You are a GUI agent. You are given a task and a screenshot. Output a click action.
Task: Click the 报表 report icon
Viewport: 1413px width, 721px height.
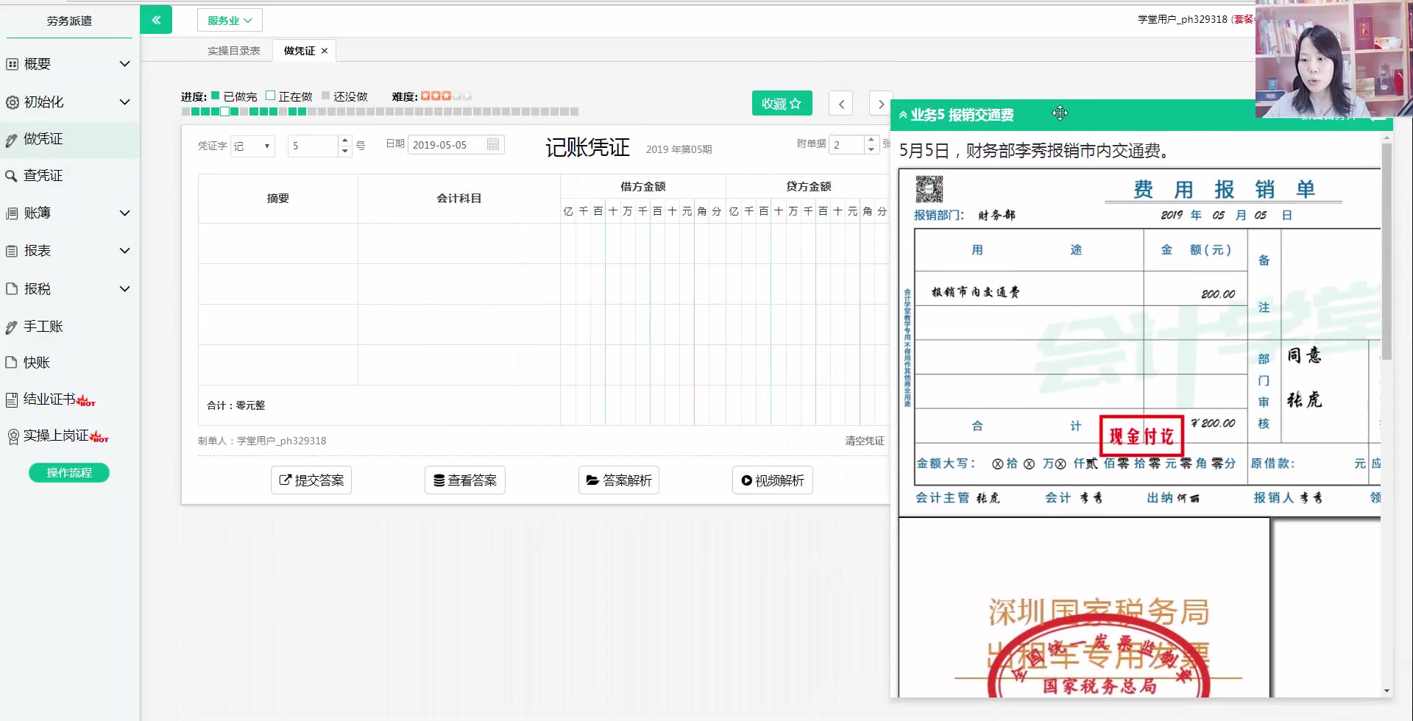pyautogui.click(x=12, y=251)
